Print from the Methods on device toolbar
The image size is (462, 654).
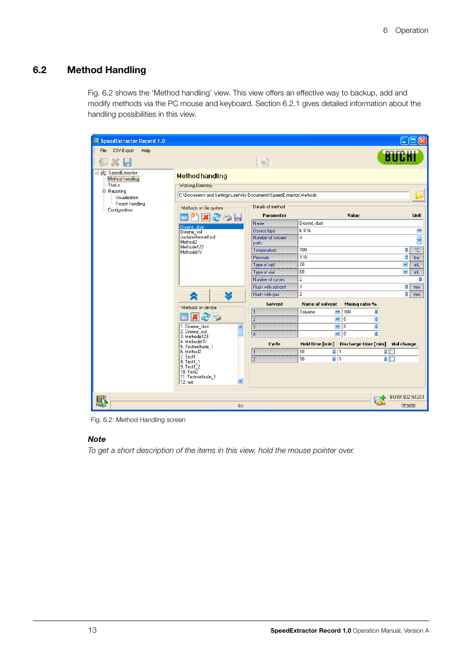pos(217,317)
